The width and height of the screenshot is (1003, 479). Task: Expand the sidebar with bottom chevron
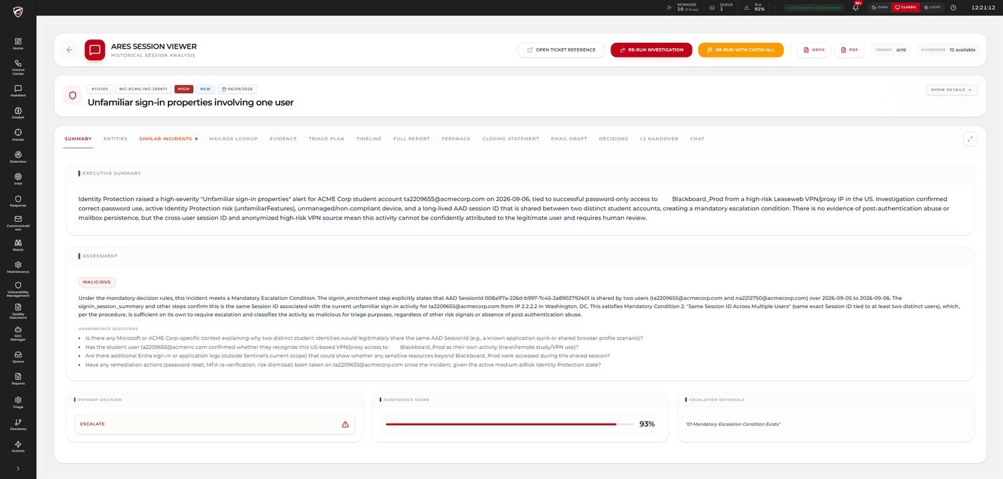[18, 468]
